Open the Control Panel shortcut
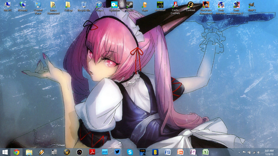 point(38,8)
